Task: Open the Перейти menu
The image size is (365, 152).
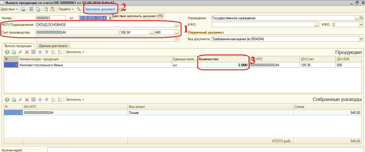Action: point(65,9)
